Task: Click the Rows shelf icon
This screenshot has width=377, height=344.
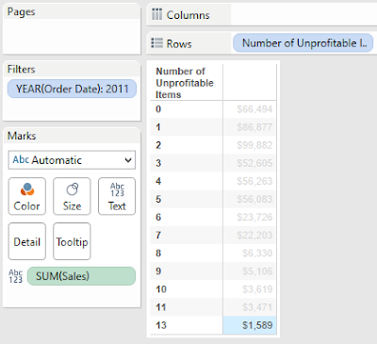Action: point(156,43)
